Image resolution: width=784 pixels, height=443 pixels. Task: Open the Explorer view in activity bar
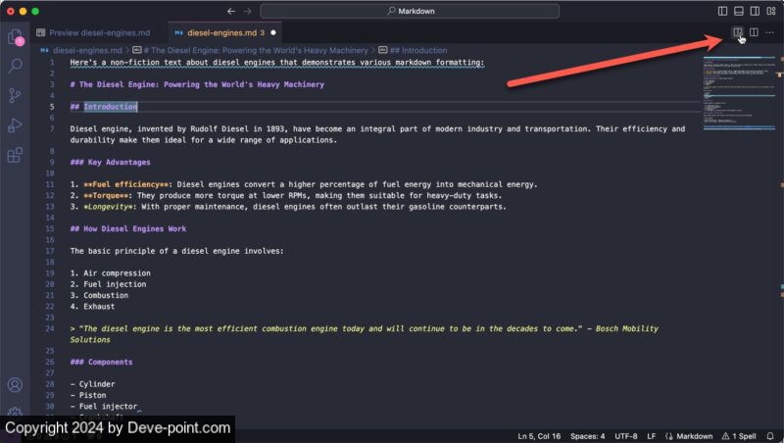(15, 37)
